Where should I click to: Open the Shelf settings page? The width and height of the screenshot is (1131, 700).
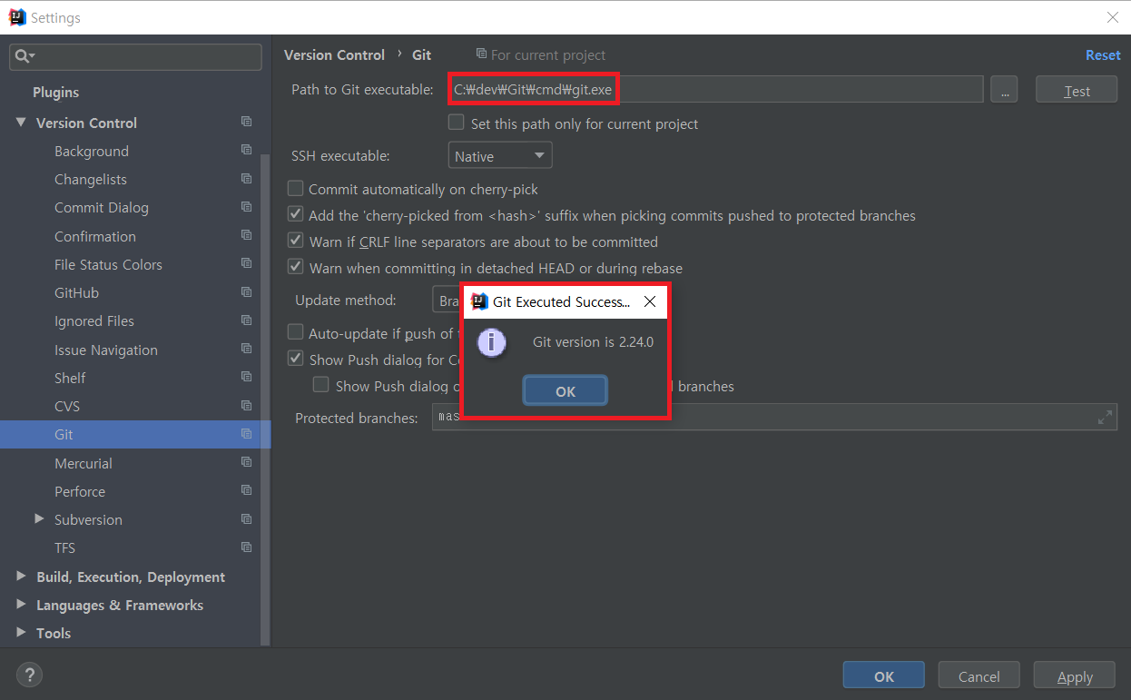(70, 378)
